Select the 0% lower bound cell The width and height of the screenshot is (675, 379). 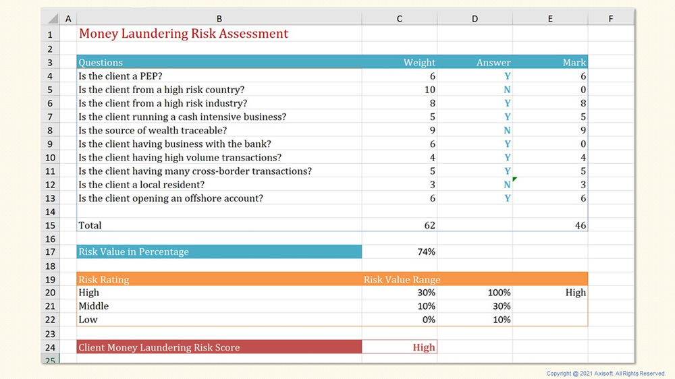click(400, 320)
